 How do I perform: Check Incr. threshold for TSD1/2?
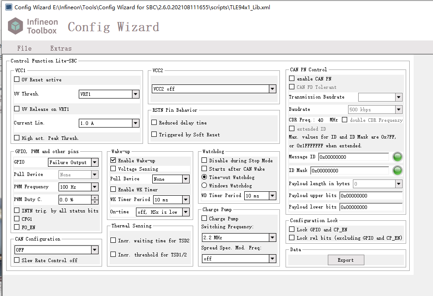(113, 254)
